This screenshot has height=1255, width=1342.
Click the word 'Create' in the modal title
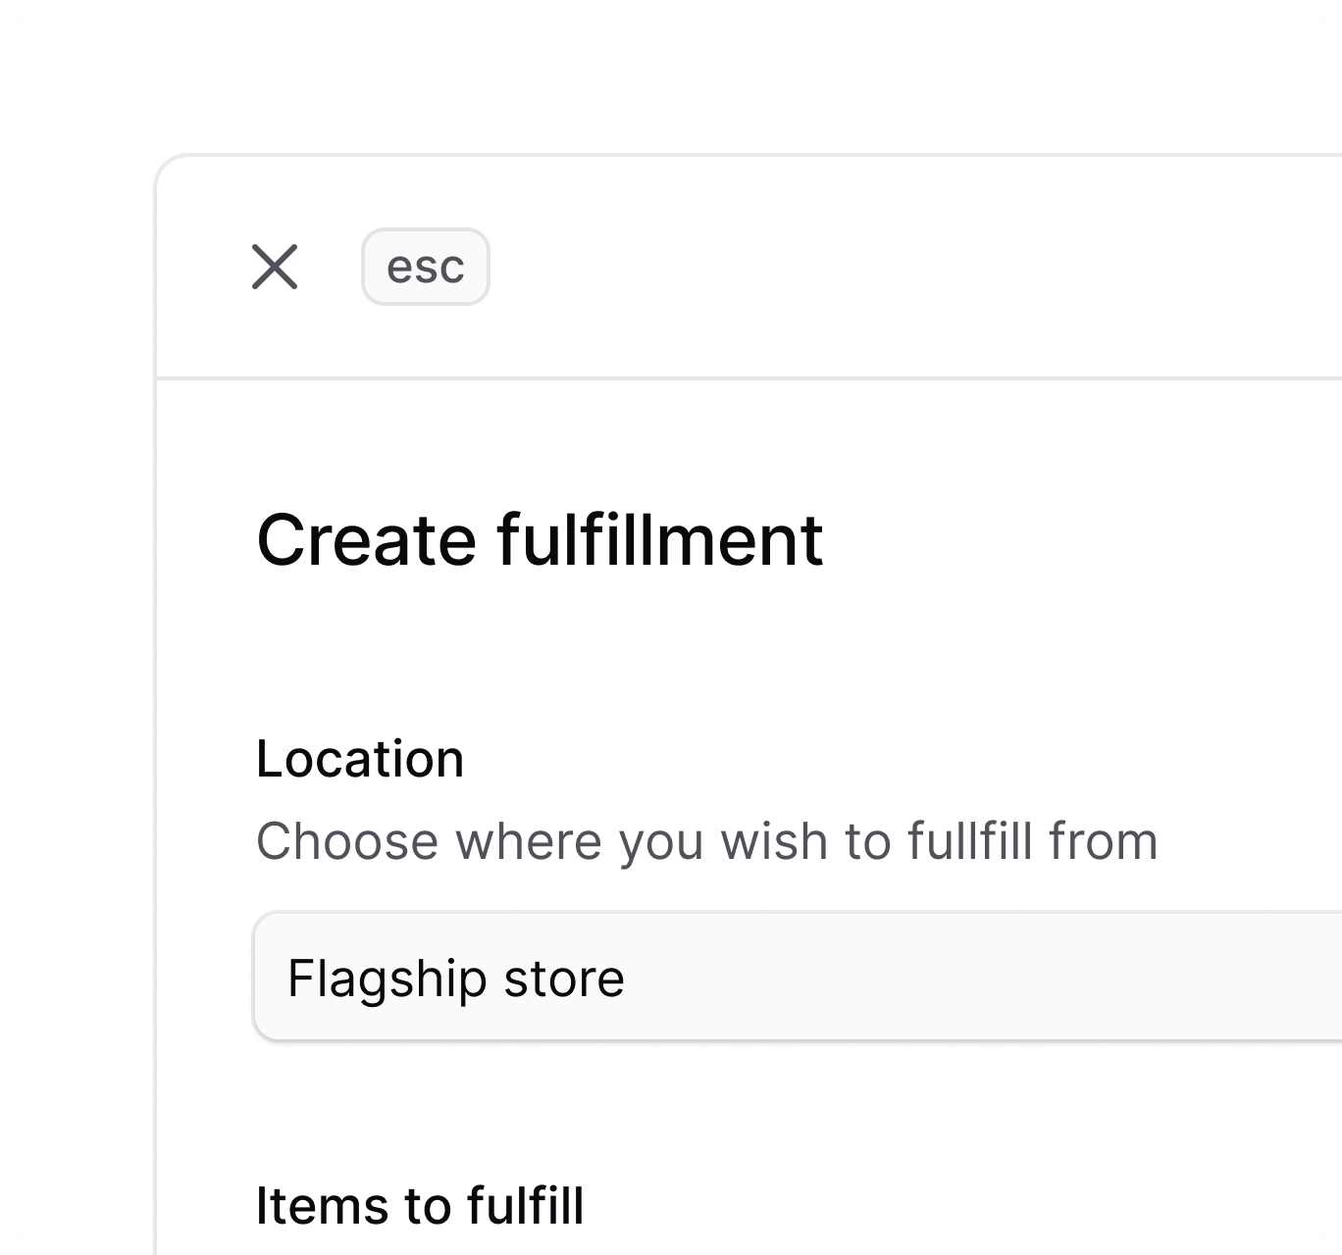coord(367,540)
